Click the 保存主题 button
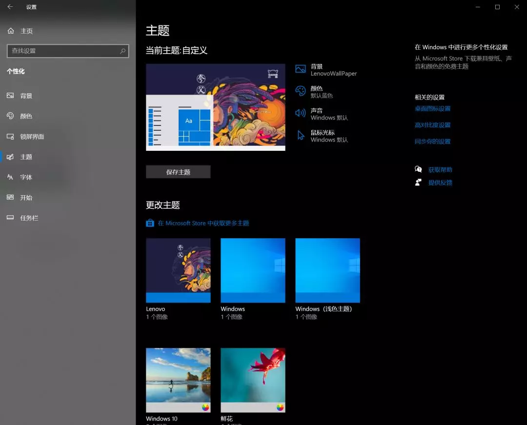This screenshot has width=527, height=425. coord(178,172)
